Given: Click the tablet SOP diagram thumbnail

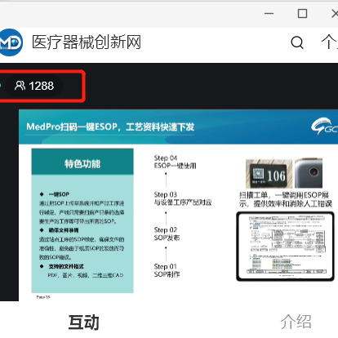Looking at the screenshot, I should (x=285, y=247).
